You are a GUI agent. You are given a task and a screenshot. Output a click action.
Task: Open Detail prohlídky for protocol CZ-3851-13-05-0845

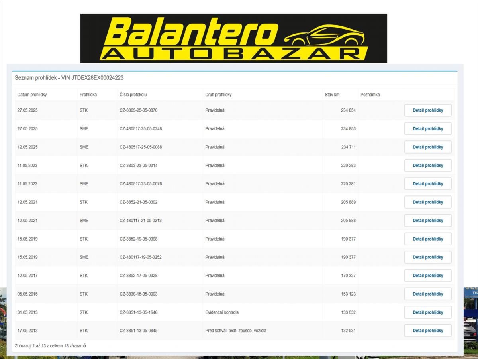point(428,330)
